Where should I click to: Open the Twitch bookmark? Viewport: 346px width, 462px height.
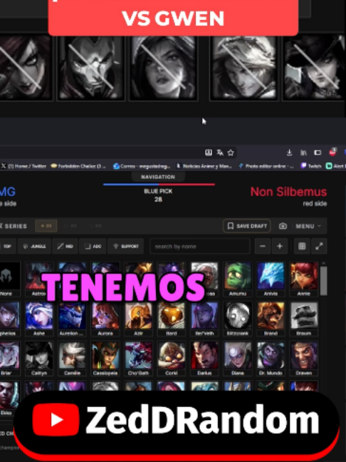[311, 166]
